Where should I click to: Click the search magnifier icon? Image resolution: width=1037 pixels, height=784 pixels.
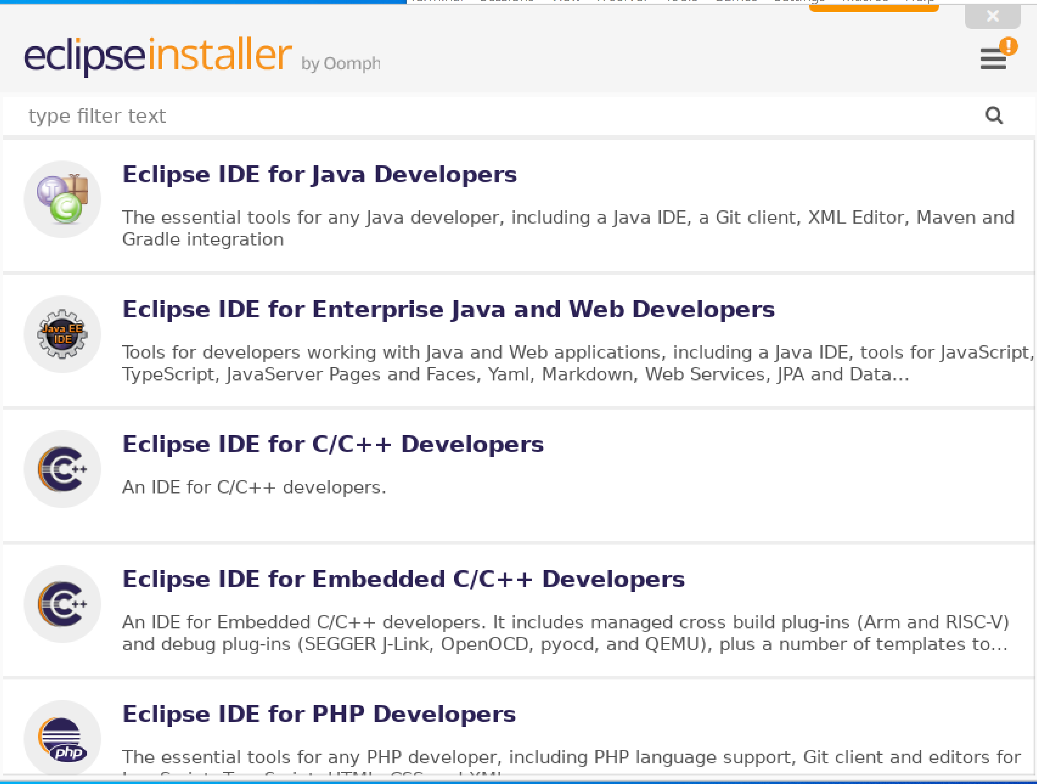pos(994,115)
